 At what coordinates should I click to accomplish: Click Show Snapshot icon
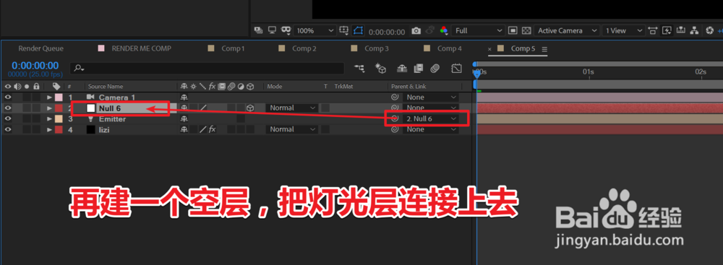pos(429,30)
